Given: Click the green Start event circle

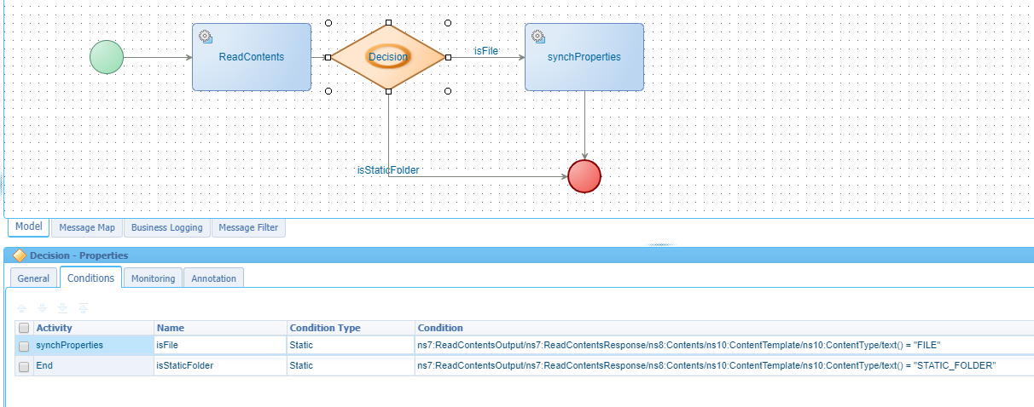Looking at the screenshot, I should tap(107, 57).
